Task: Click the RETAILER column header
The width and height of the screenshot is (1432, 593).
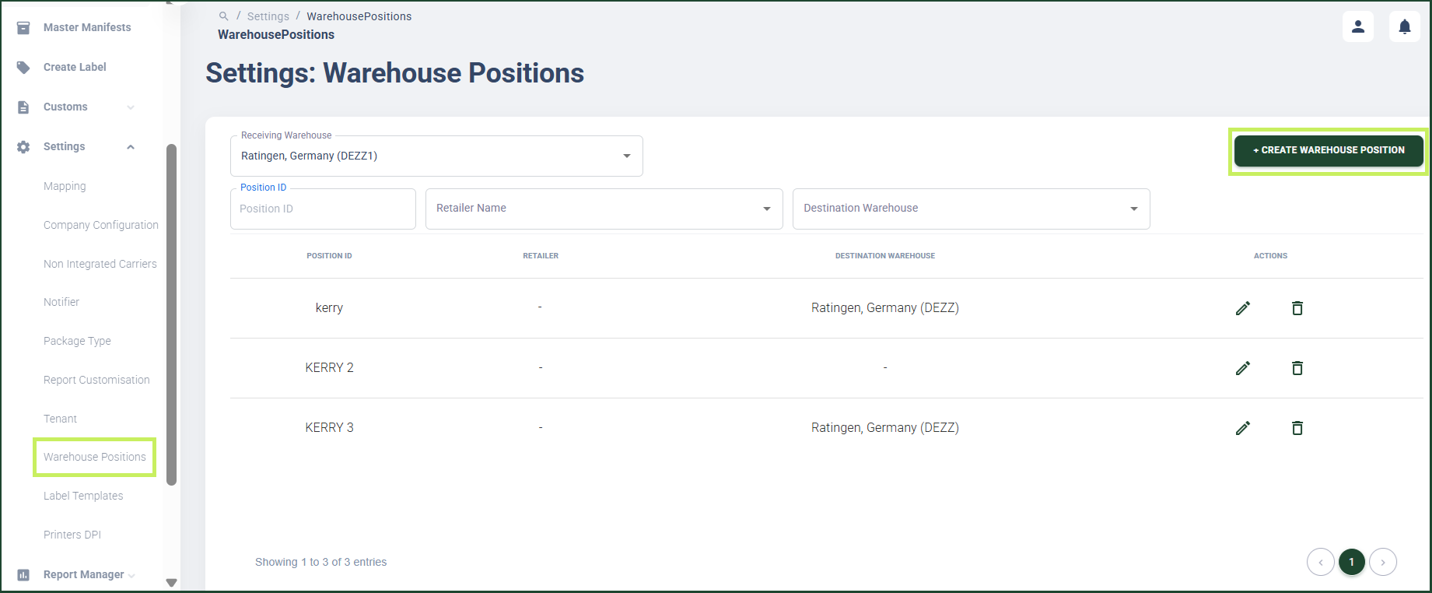Action: pyautogui.click(x=541, y=256)
